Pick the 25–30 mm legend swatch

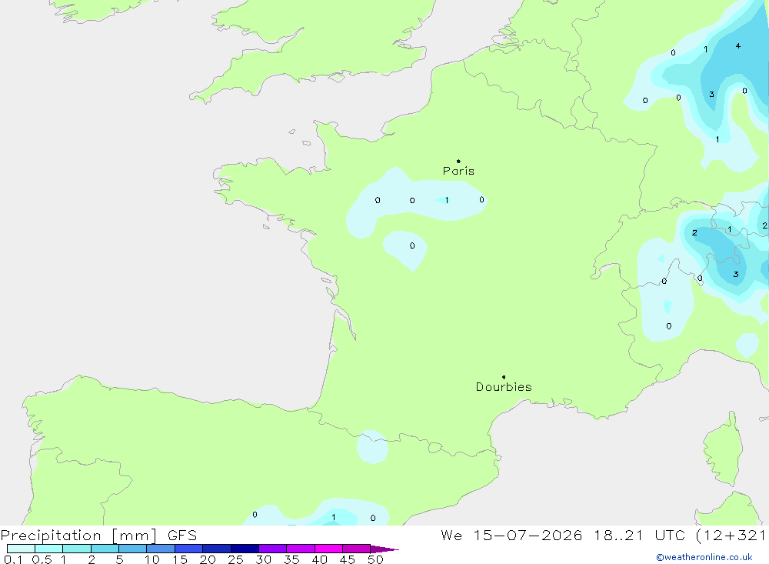click(245, 549)
